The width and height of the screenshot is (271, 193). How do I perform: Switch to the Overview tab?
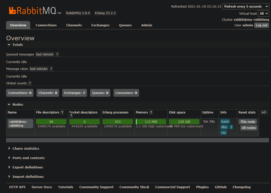click(x=18, y=25)
